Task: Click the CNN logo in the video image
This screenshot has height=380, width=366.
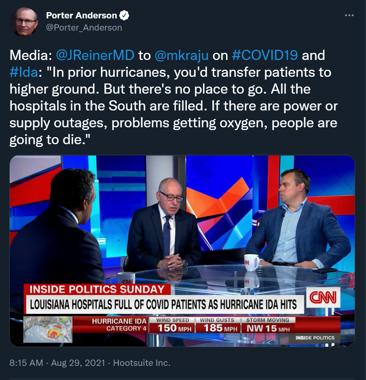Action: click(323, 297)
